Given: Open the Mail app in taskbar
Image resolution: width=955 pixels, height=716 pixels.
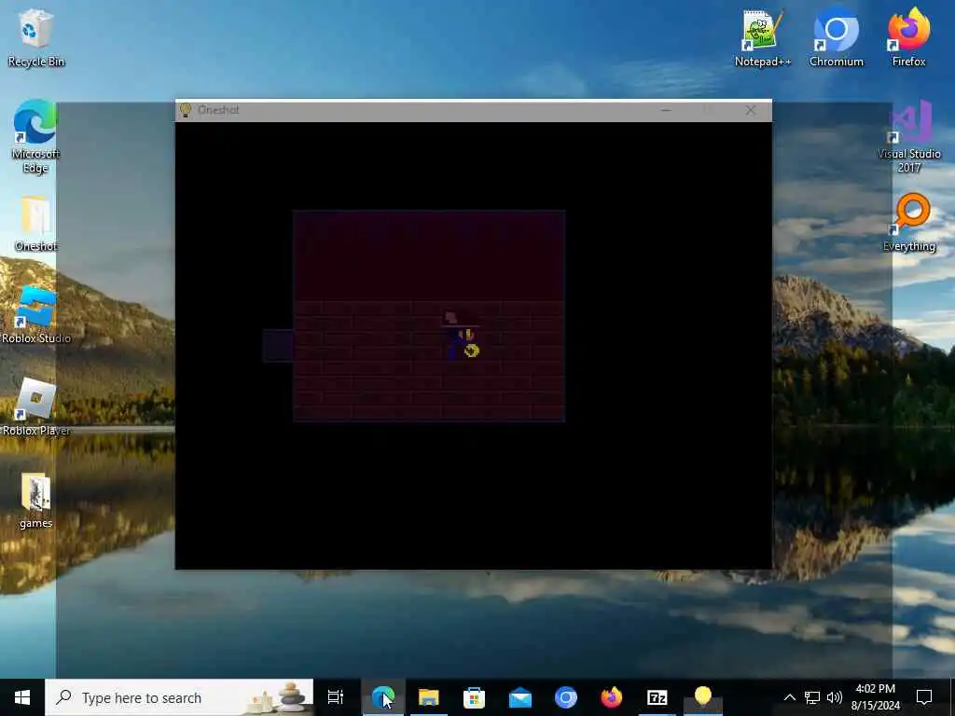Looking at the screenshot, I should coord(520,697).
